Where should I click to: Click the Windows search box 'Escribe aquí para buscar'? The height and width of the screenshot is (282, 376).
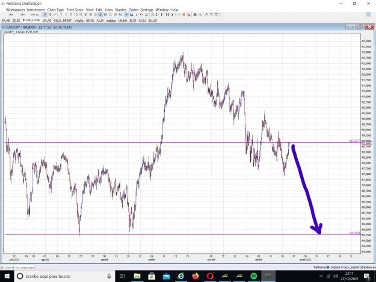click(65, 276)
